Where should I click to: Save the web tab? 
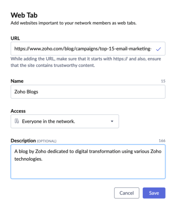[x=154, y=193]
